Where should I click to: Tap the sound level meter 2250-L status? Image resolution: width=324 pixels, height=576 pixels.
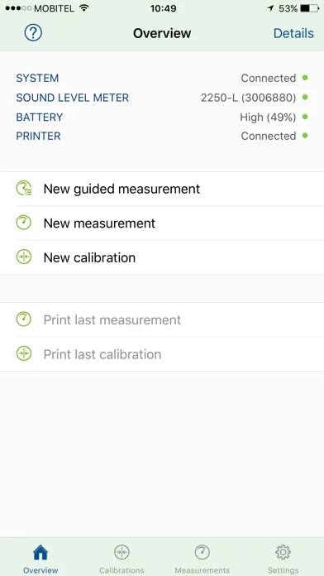coord(249,98)
